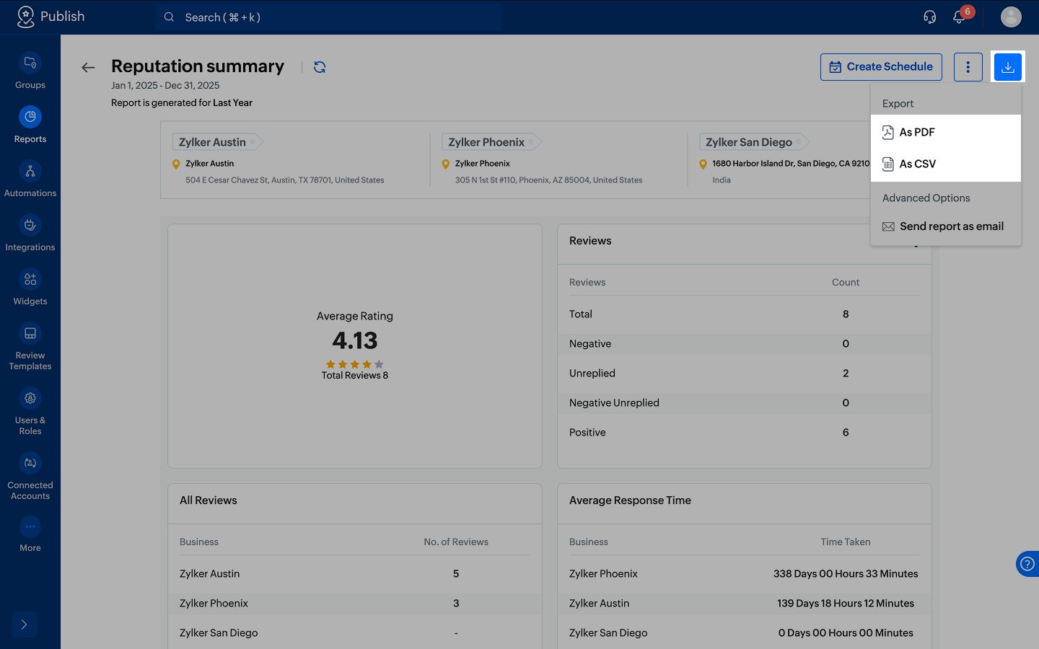
Task: Open the Groups sidebar section
Action: click(x=30, y=71)
